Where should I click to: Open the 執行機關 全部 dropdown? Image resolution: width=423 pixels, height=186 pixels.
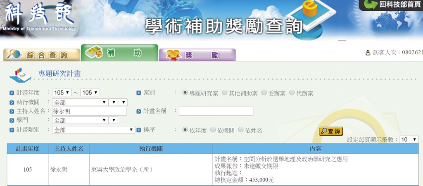[x=80, y=103]
